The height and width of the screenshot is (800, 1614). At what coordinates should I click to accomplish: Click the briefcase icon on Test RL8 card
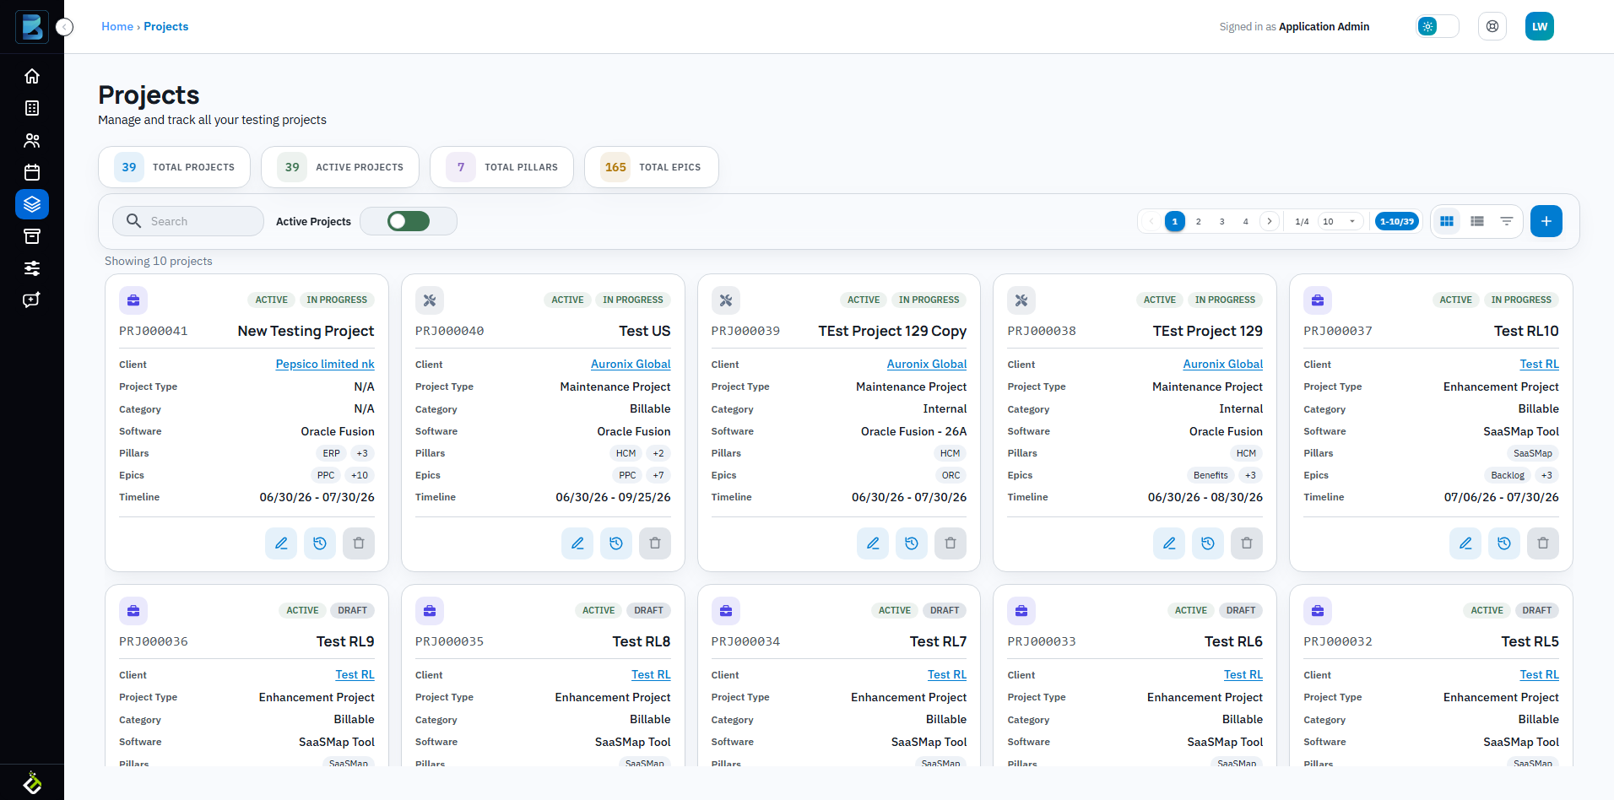click(x=430, y=611)
